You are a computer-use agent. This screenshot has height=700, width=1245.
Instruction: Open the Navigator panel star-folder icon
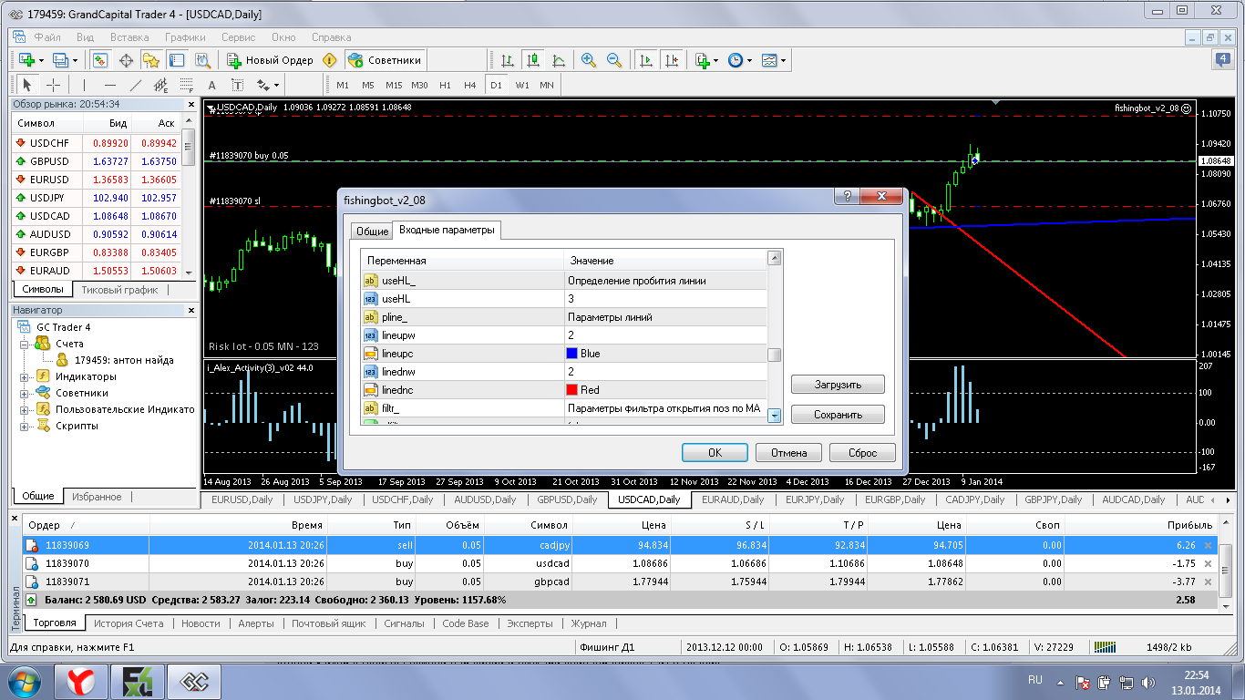[151, 60]
